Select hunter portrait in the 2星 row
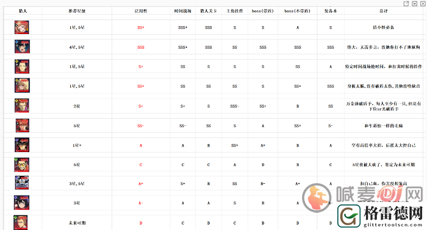This screenshot has width=427, height=230. pyautogui.click(x=22, y=106)
